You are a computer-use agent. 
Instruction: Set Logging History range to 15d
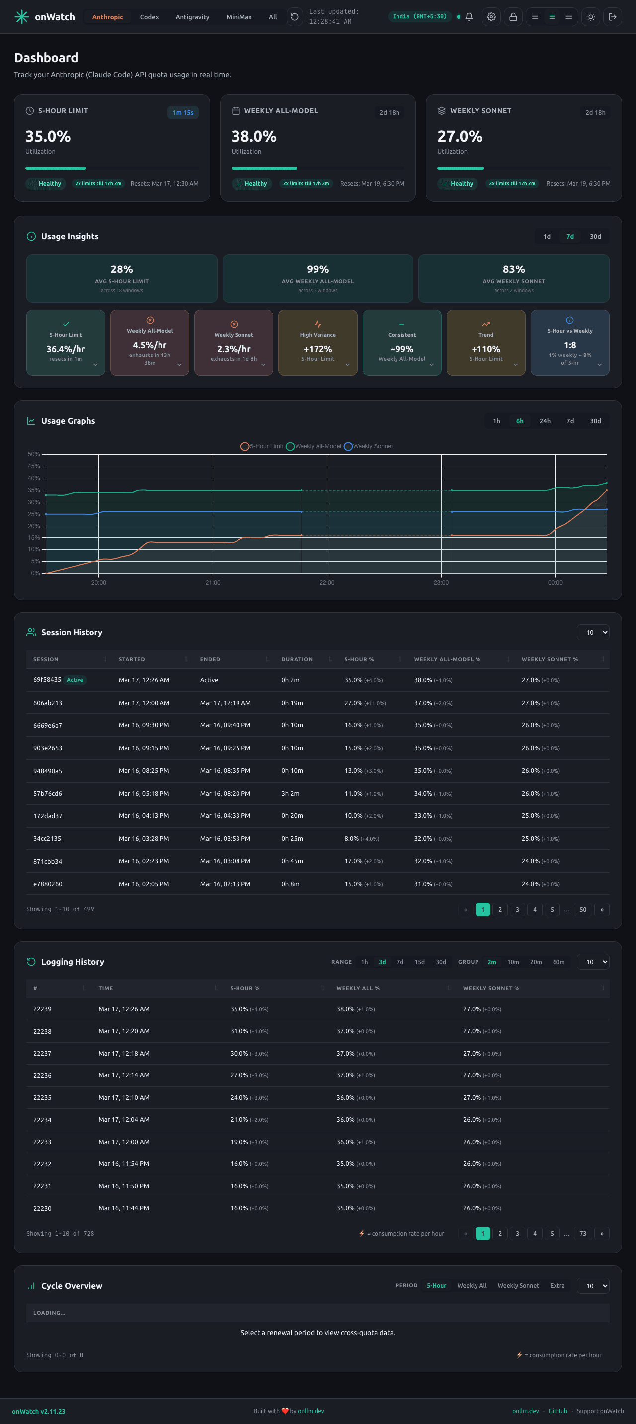coord(420,962)
